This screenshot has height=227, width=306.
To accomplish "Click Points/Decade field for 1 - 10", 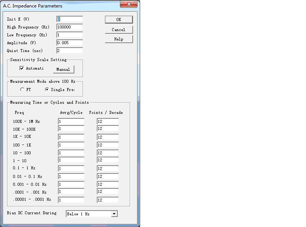I will pos(108,160).
